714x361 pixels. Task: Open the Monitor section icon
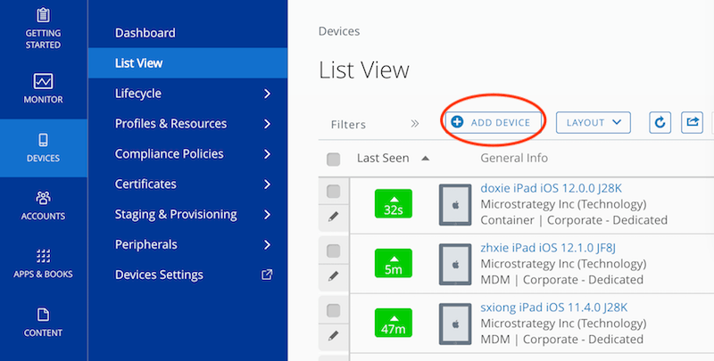point(43,82)
